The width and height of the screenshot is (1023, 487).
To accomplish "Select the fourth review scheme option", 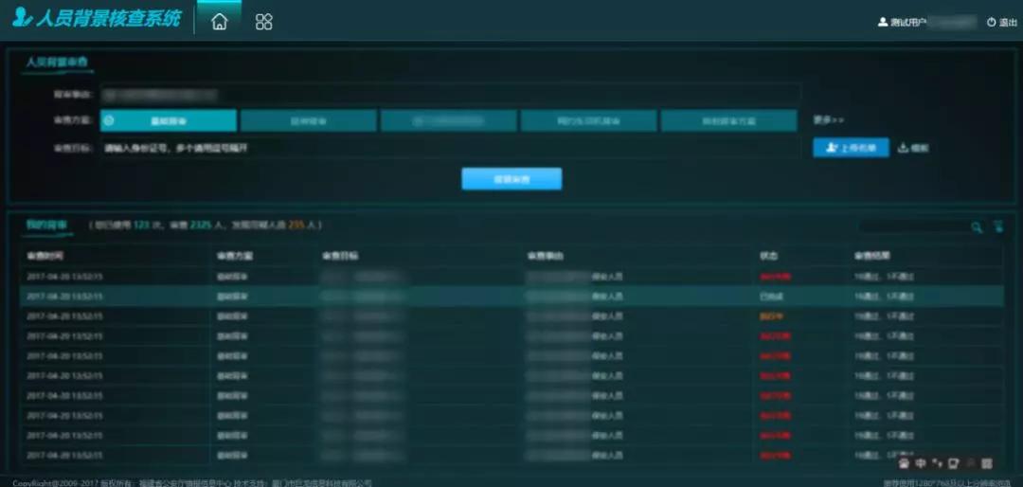I will 588,121.
